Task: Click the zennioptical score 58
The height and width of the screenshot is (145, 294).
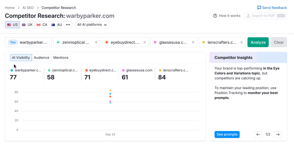Action: click(51, 77)
